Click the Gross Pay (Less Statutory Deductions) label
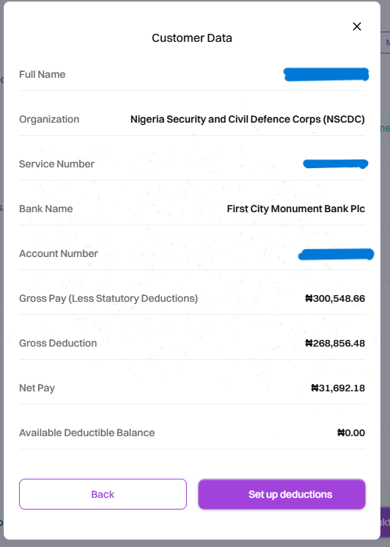 (x=108, y=299)
